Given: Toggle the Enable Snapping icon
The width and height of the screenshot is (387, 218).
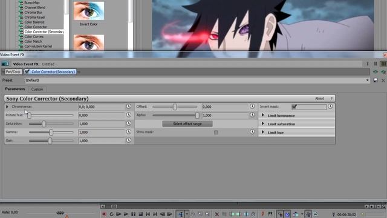Looking at the screenshot, I should [x=279, y=214].
